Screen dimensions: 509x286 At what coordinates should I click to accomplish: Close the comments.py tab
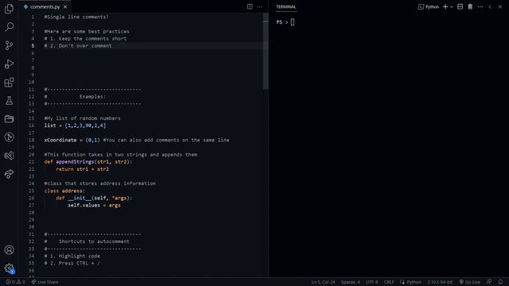tap(65, 6)
